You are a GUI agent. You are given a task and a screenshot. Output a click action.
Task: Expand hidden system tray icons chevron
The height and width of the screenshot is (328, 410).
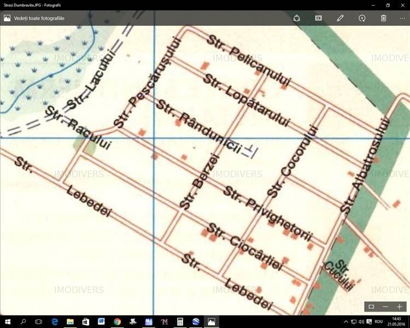tap(346, 322)
